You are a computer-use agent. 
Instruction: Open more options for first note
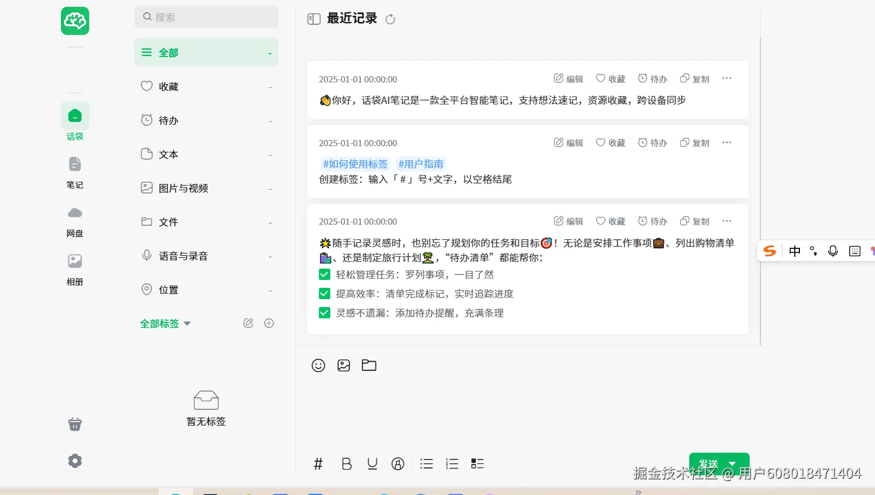point(727,78)
